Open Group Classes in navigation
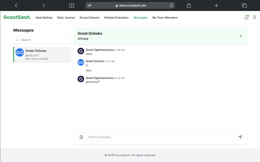The image size is (260, 162). pos(89,18)
